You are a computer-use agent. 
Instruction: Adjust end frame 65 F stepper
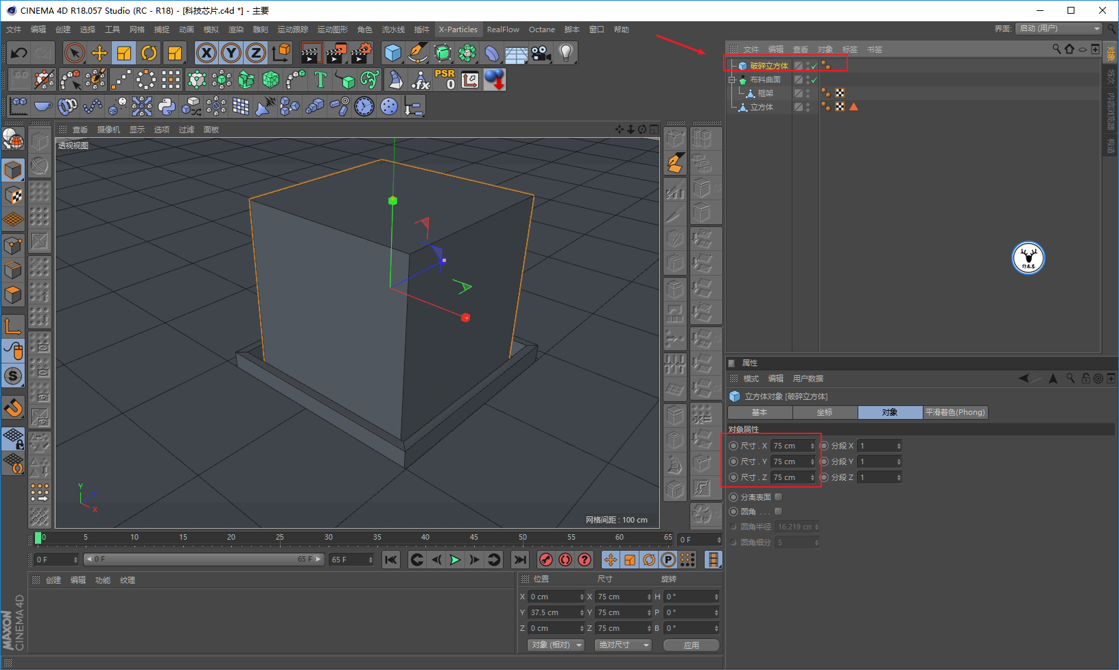click(x=370, y=560)
